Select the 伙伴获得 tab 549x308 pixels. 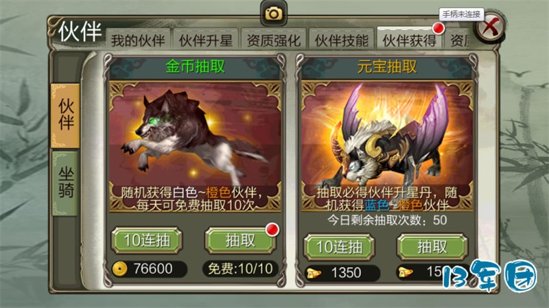(409, 40)
